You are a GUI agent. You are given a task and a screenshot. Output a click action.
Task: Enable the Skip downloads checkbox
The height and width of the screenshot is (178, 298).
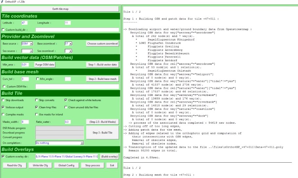[4, 100]
